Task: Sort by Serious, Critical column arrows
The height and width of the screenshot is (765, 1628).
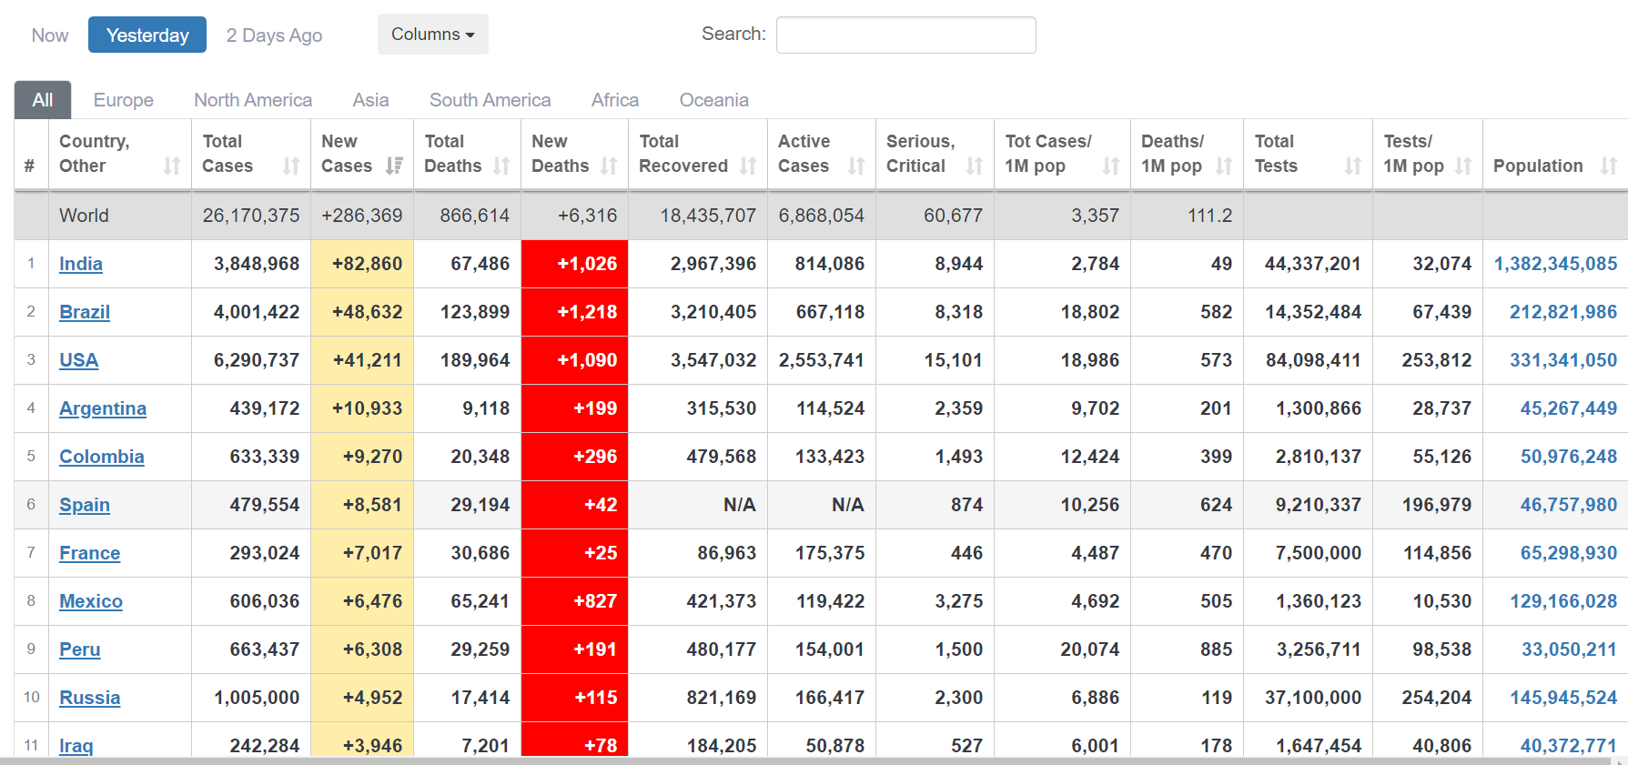Action: [x=975, y=166]
